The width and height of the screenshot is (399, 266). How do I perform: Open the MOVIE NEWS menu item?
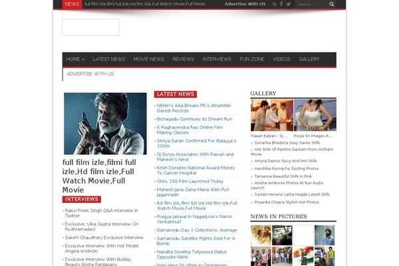(x=148, y=59)
